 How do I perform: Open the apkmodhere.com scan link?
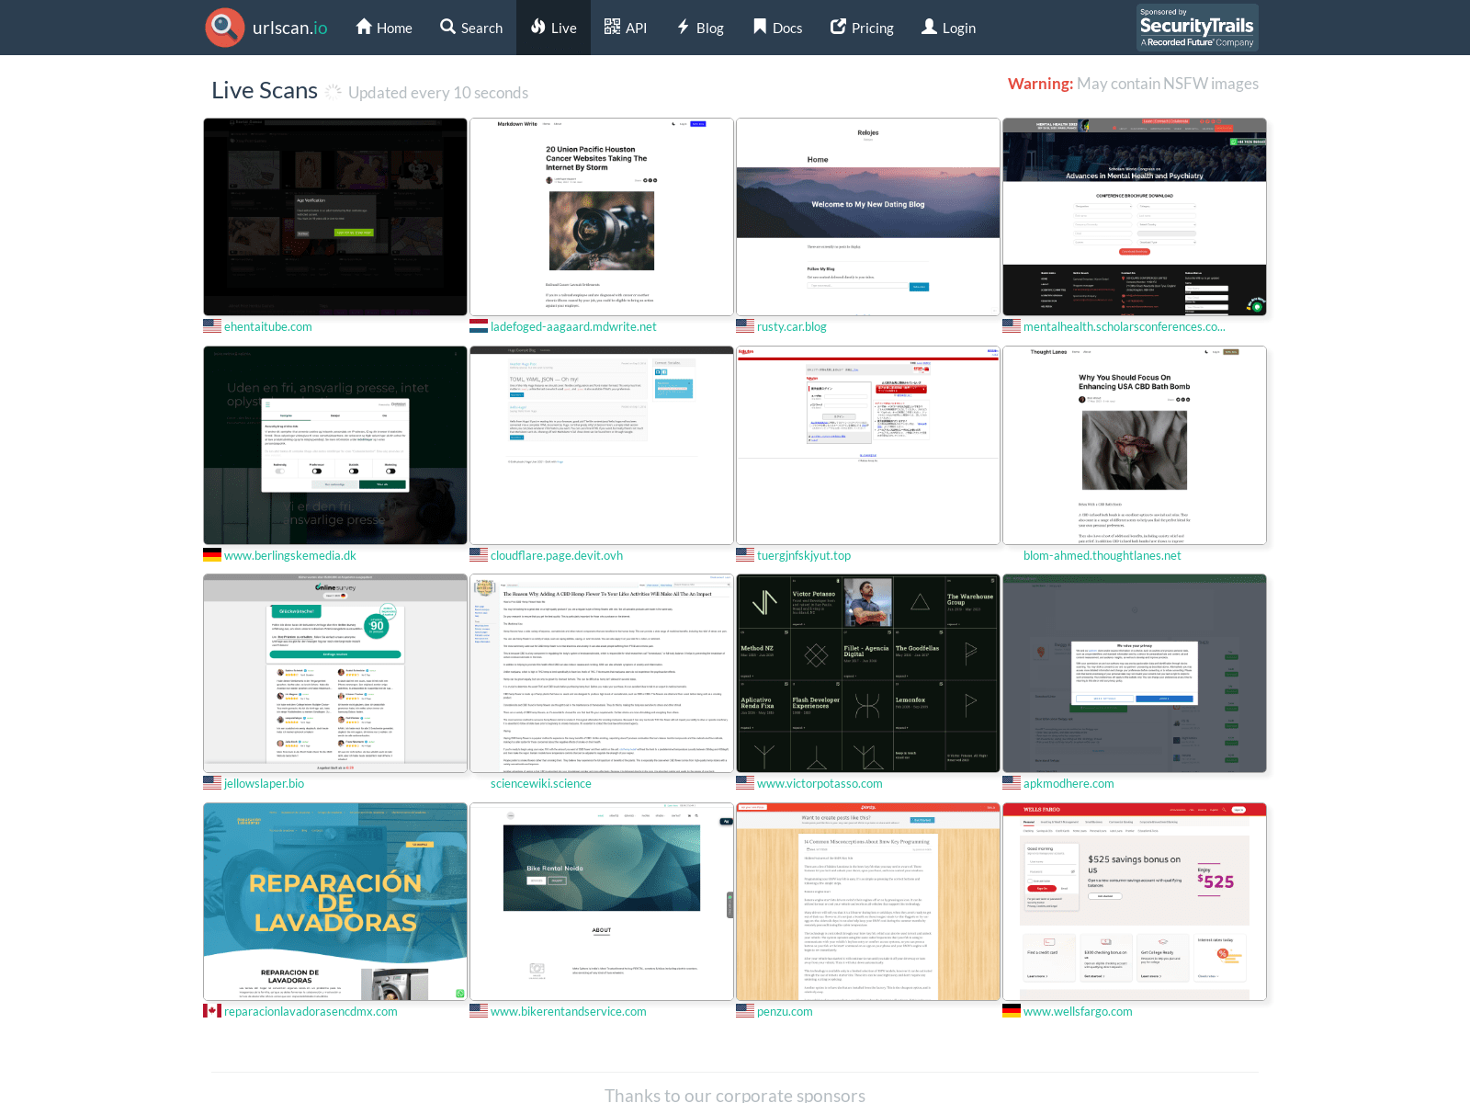[x=1069, y=783]
